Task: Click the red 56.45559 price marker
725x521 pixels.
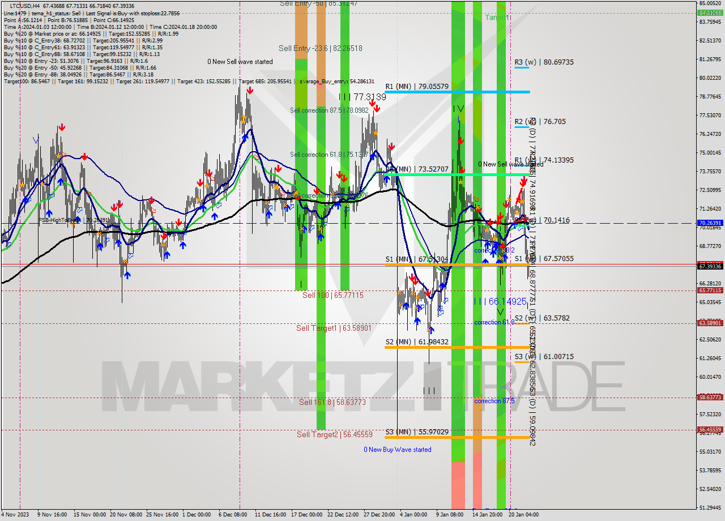Action: pyautogui.click(x=710, y=430)
